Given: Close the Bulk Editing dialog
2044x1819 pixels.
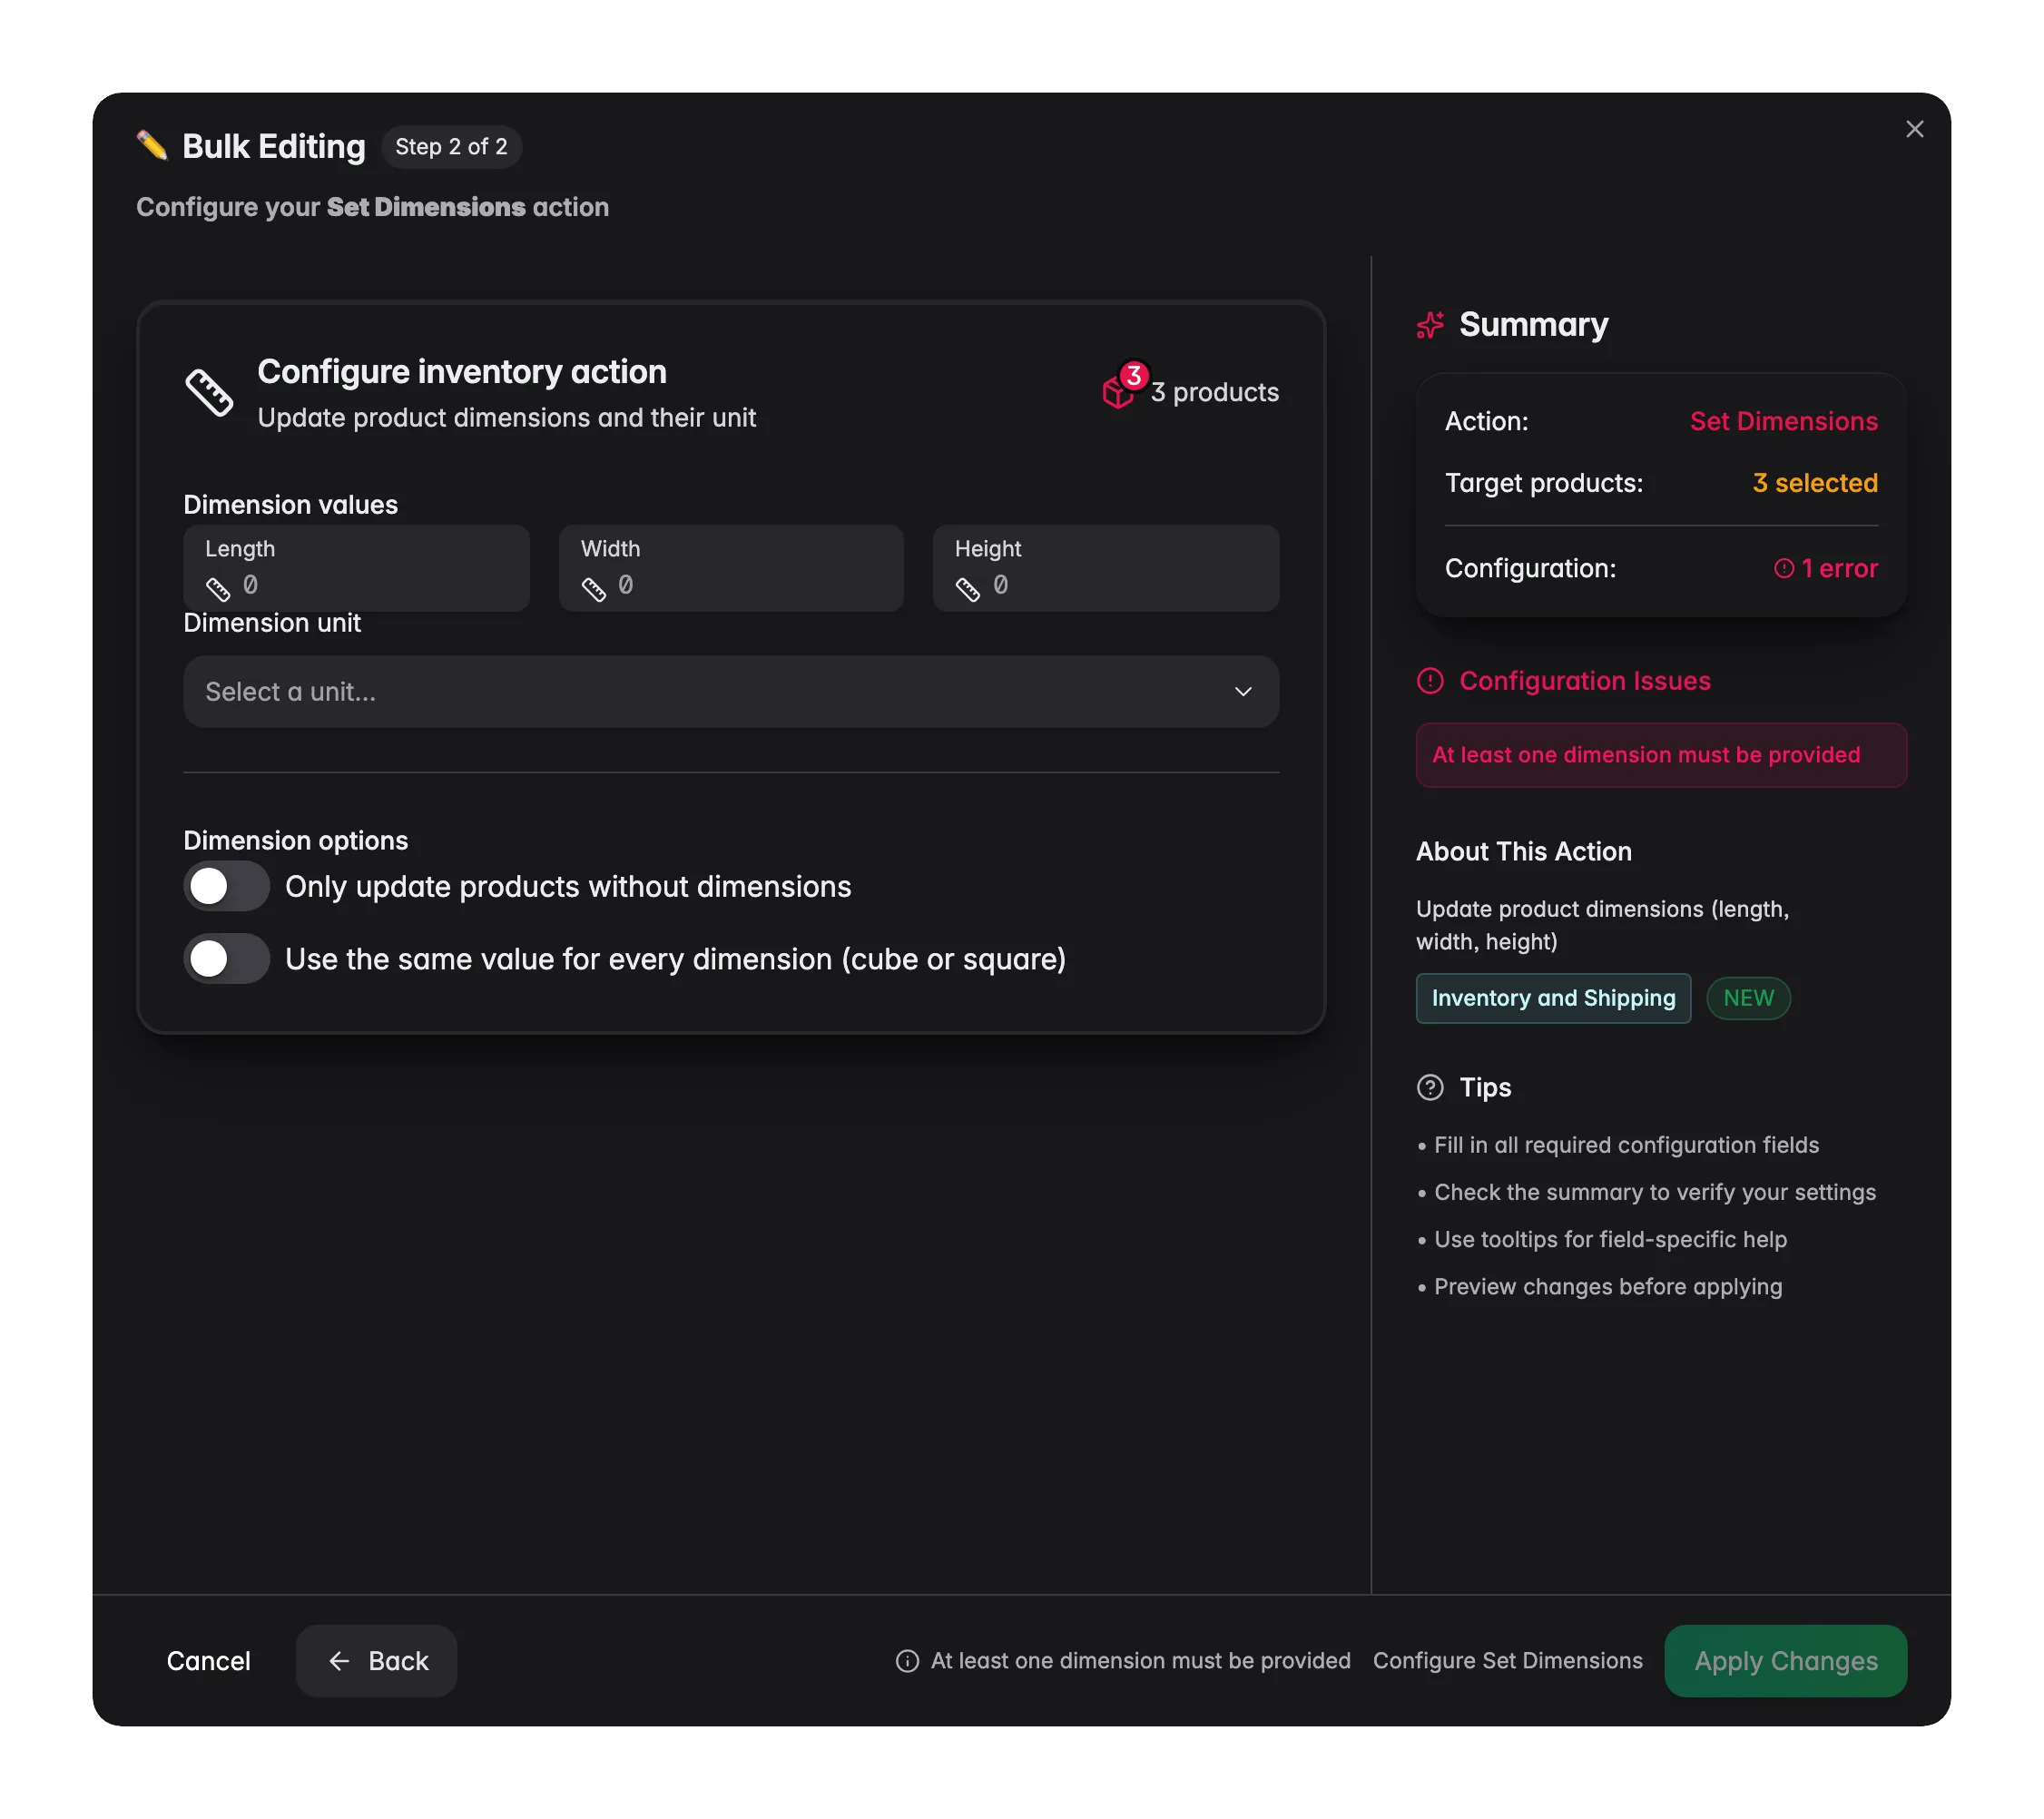Looking at the screenshot, I should (1914, 129).
